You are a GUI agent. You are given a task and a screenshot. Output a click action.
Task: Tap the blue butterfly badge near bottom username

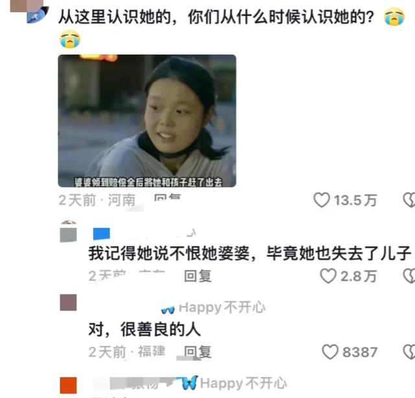click(190, 382)
